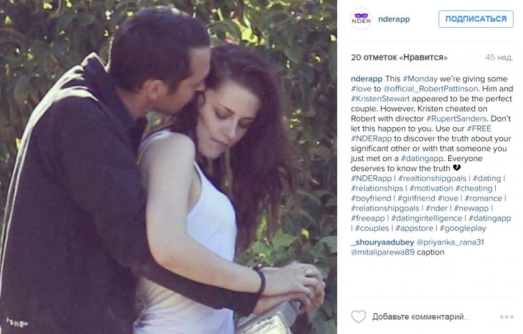Open the 45 нед. timestamp link
523x334 pixels.
[499, 57]
